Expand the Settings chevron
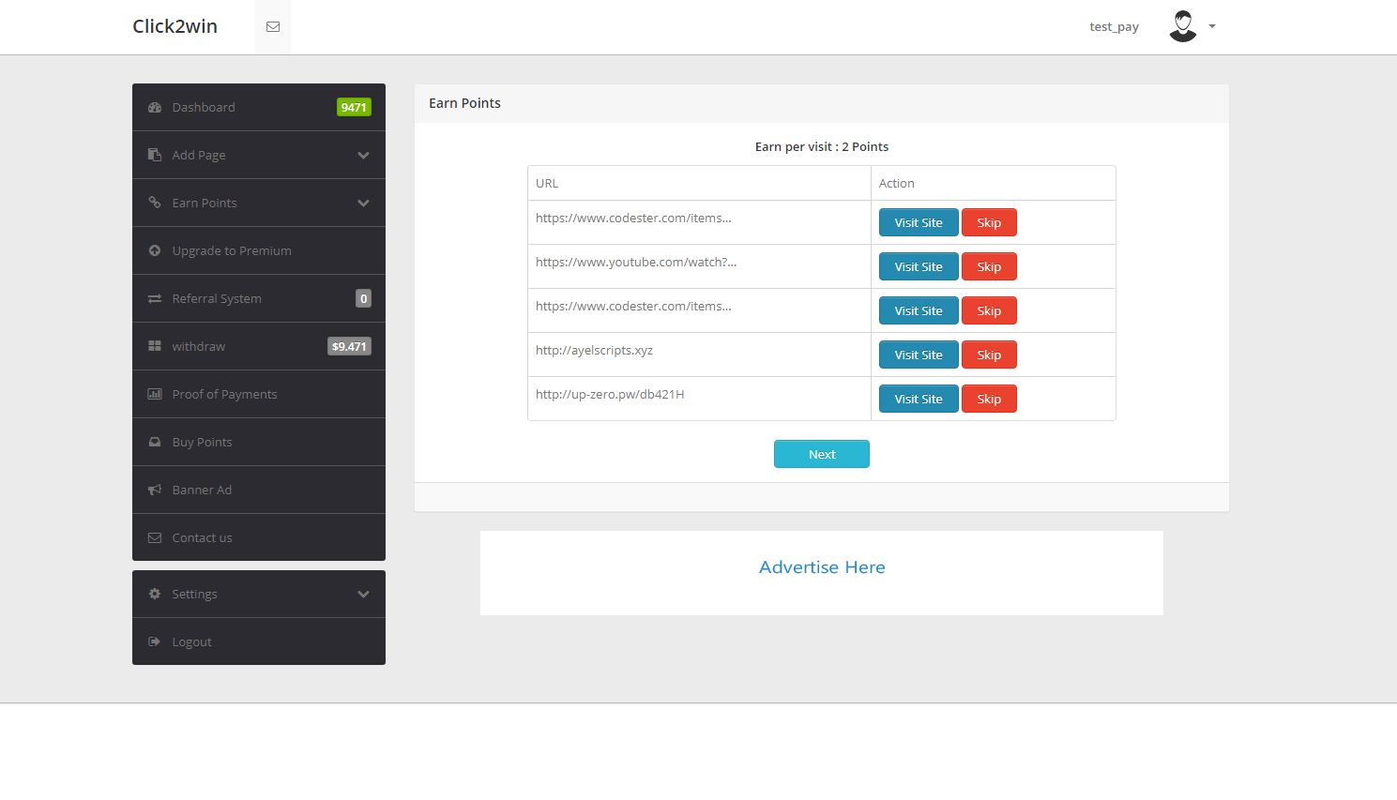The width and height of the screenshot is (1397, 800). [x=363, y=595]
